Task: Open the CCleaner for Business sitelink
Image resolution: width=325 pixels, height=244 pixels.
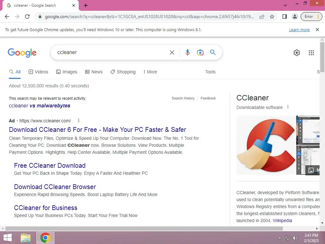Action: click(x=46, y=208)
